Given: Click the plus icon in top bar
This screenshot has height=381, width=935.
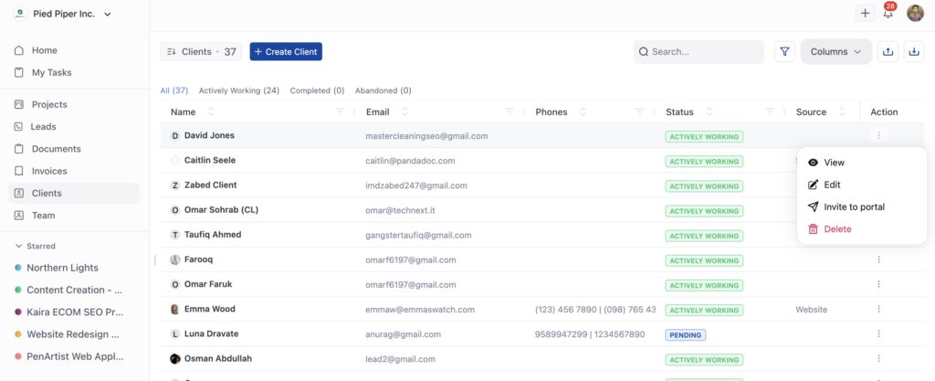Looking at the screenshot, I should (x=865, y=13).
